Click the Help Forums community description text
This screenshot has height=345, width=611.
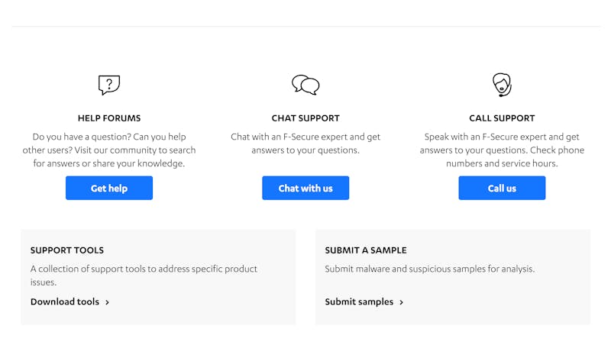[109, 150]
